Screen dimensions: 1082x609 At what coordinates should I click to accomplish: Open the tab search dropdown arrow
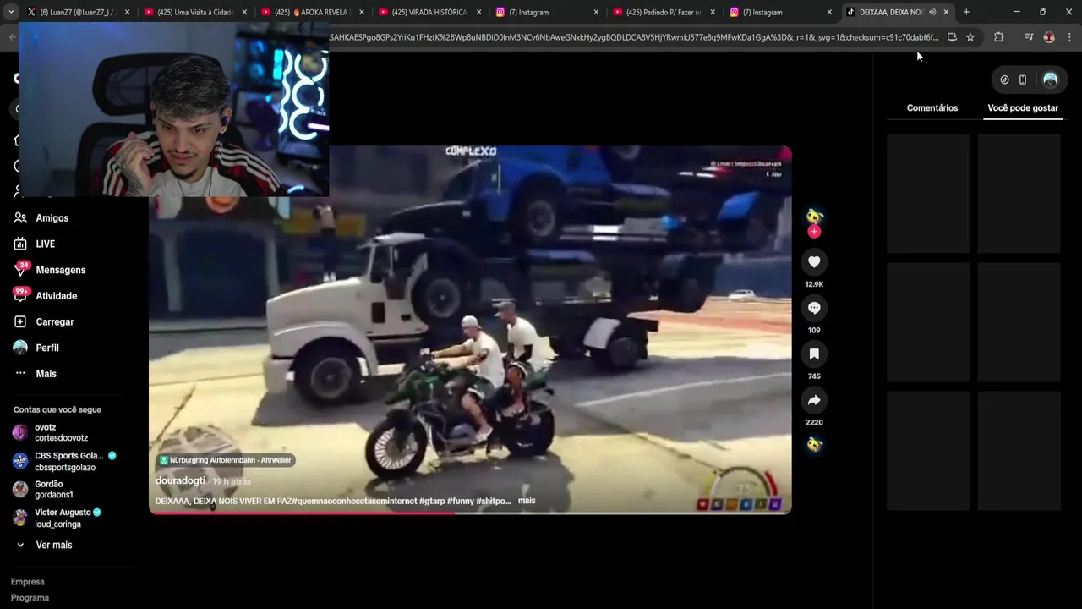click(x=10, y=12)
